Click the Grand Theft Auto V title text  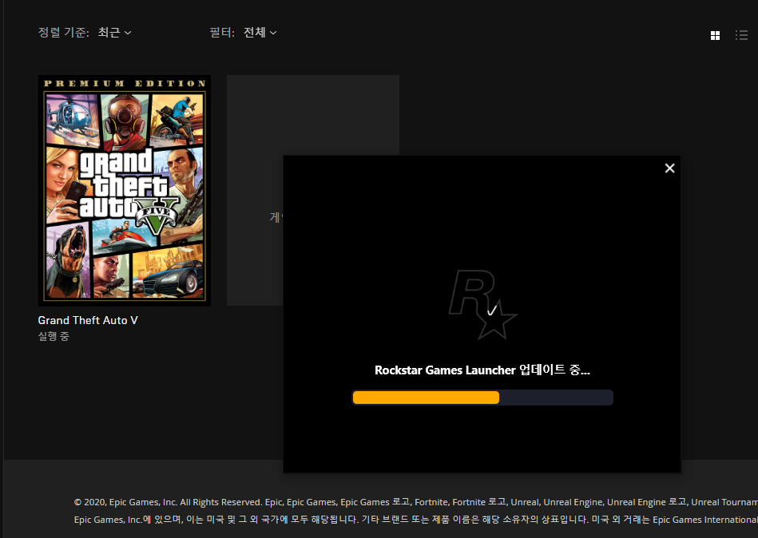pos(88,320)
